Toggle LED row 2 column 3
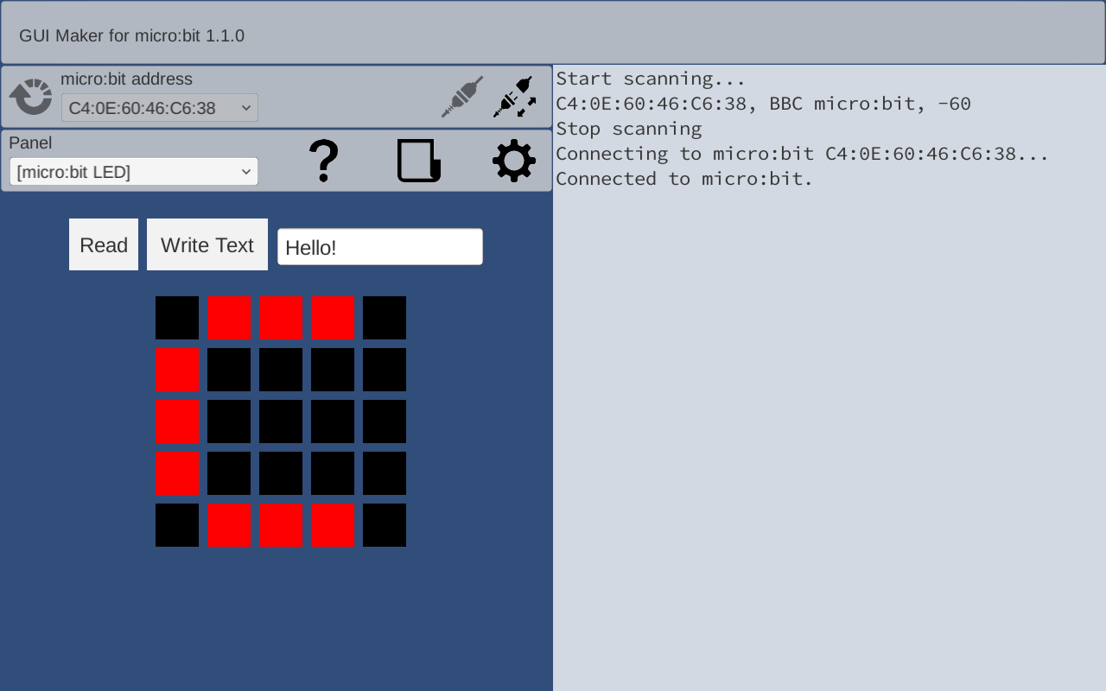The image size is (1106, 691). click(x=281, y=370)
